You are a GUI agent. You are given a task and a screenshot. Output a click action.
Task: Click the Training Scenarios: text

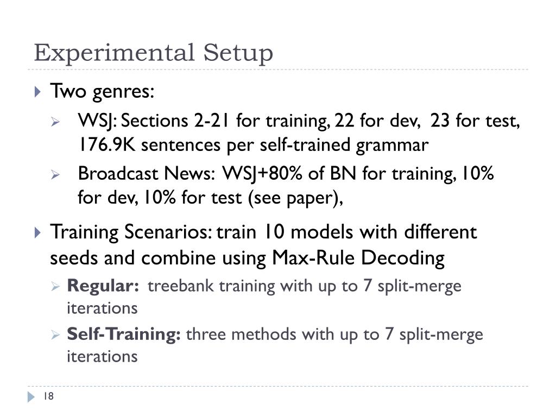click(x=131, y=233)
